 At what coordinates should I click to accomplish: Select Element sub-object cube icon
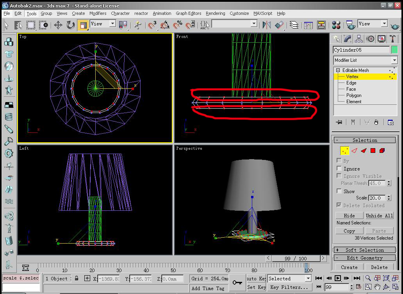point(382,151)
